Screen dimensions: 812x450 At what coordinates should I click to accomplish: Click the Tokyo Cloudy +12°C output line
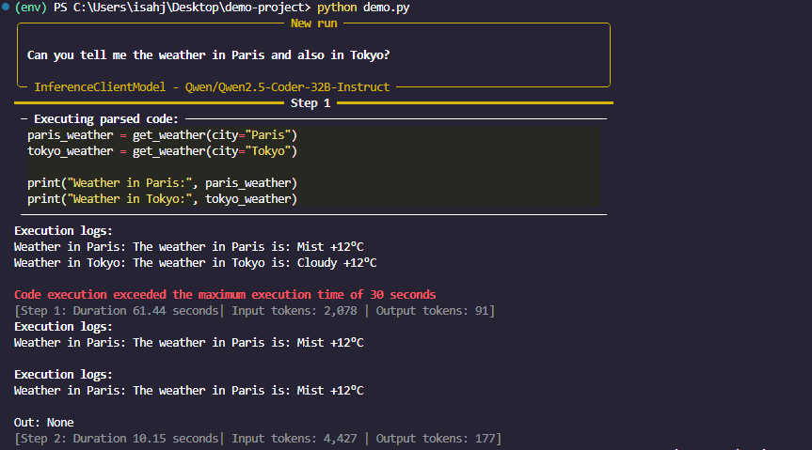(196, 263)
